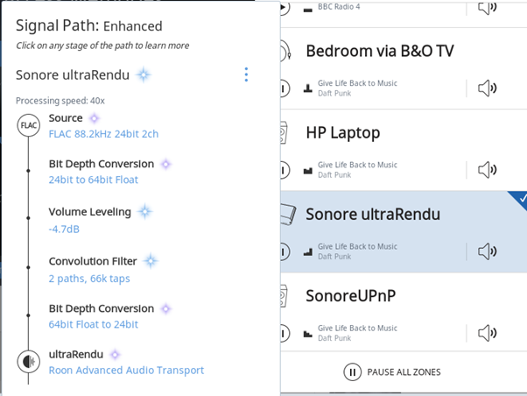Pause the Bedroom via B&O TV zone

tap(285, 88)
